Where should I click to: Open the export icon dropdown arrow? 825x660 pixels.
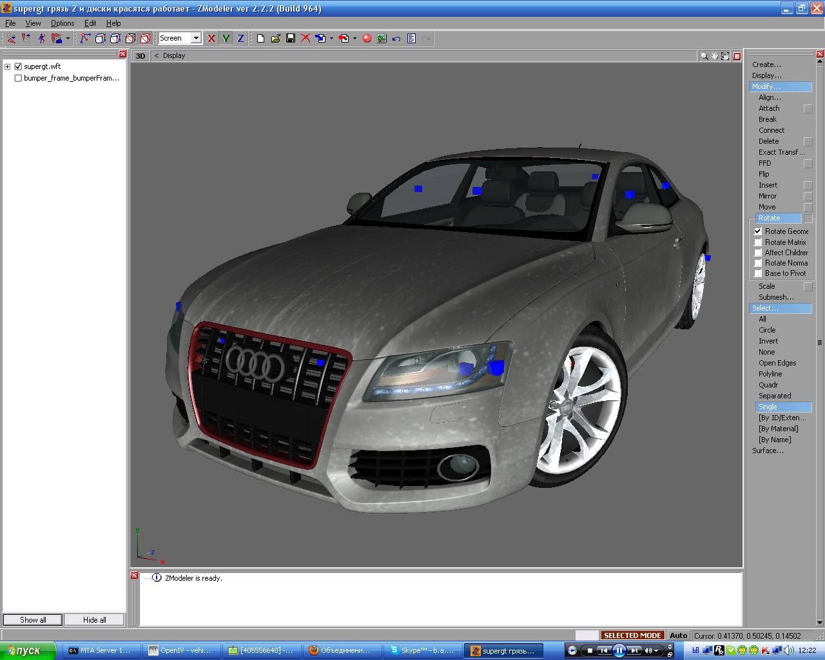pos(354,39)
